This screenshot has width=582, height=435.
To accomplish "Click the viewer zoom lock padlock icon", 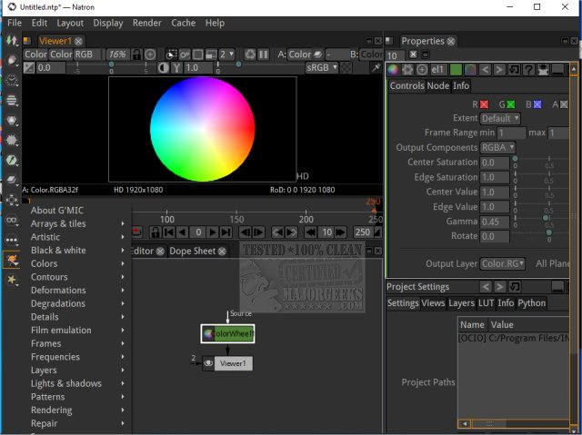I will coord(135,54).
